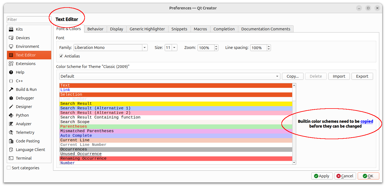Click the color list scroll-down arrow
The height and width of the screenshot is (187, 386).
point(294,163)
